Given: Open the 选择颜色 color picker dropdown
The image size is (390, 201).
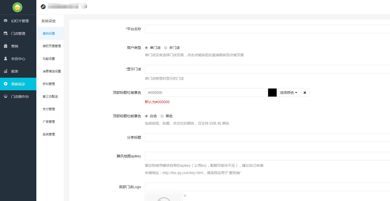Looking at the screenshot, I should point(288,93).
